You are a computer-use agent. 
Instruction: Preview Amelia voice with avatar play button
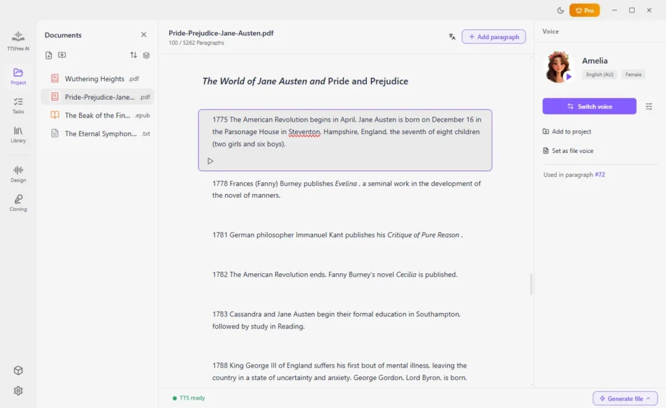568,77
